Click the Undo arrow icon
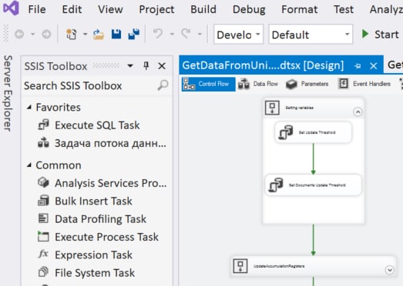 coord(158,34)
